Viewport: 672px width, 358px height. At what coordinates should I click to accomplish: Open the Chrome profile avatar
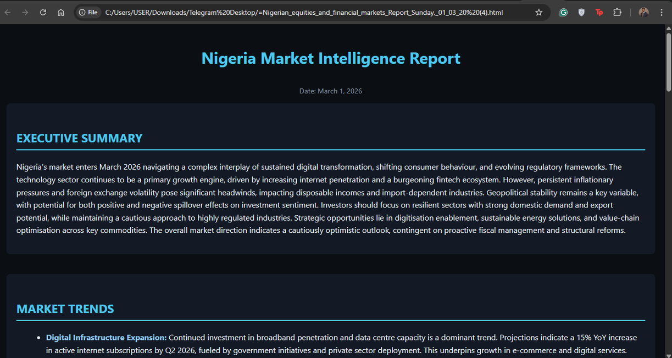click(643, 12)
